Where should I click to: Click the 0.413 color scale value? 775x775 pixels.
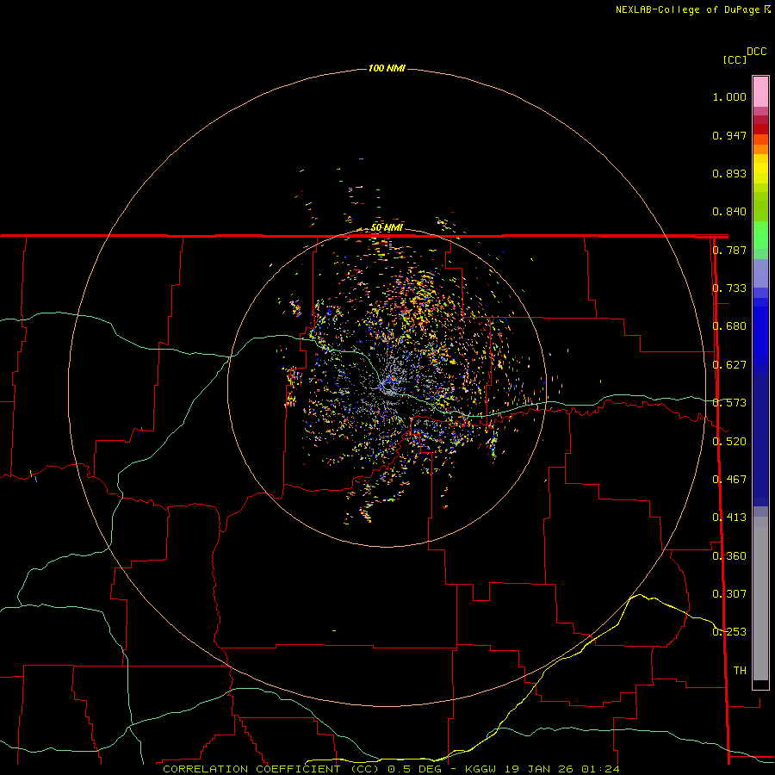(729, 518)
